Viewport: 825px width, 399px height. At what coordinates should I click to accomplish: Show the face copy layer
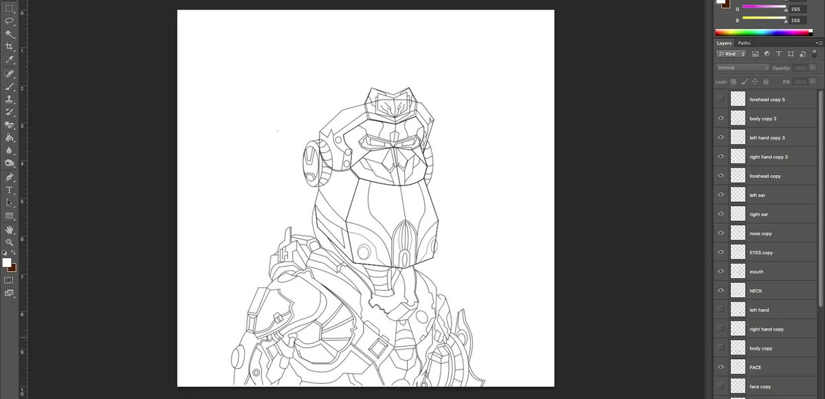pyautogui.click(x=720, y=387)
